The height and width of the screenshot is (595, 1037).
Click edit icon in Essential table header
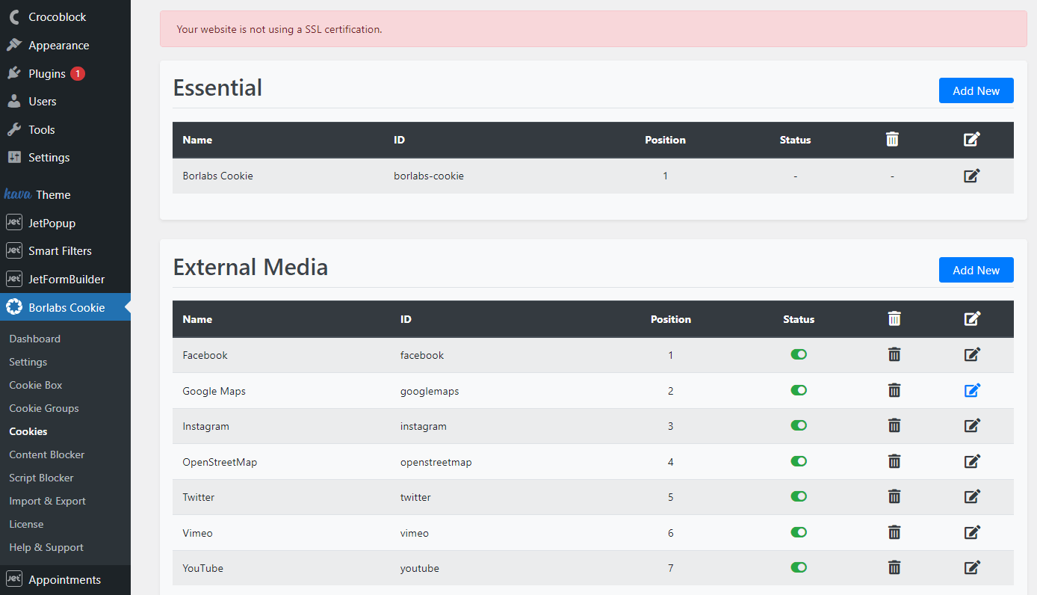(972, 139)
